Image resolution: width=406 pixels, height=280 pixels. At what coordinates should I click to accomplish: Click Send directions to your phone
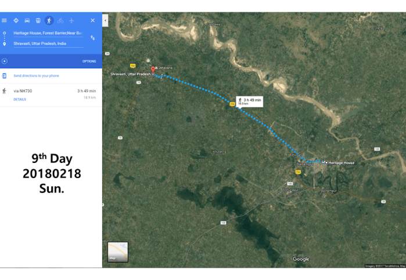pyautogui.click(x=36, y=76)
